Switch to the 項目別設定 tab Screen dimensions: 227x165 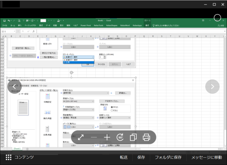tap(24, 86)
